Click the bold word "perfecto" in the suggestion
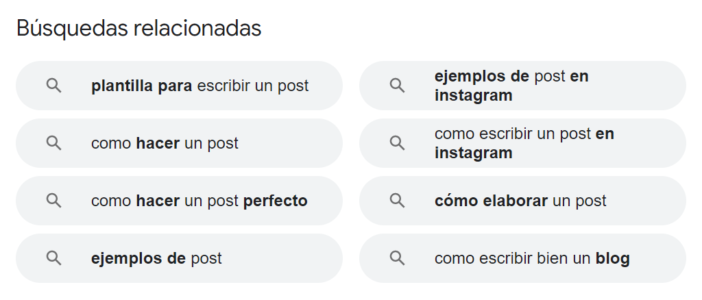The image size is (702, 300). point(275,201)
